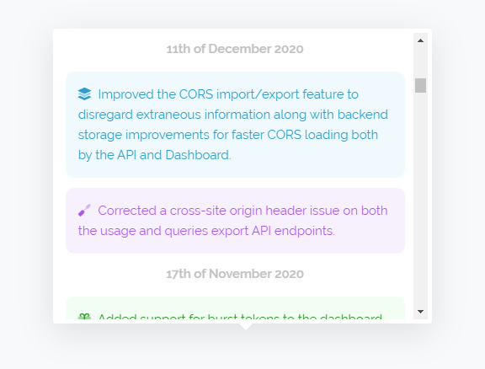Click the scrollbar down arrow
The height and width of the screenshot is (369, 485).
point(420,312)
